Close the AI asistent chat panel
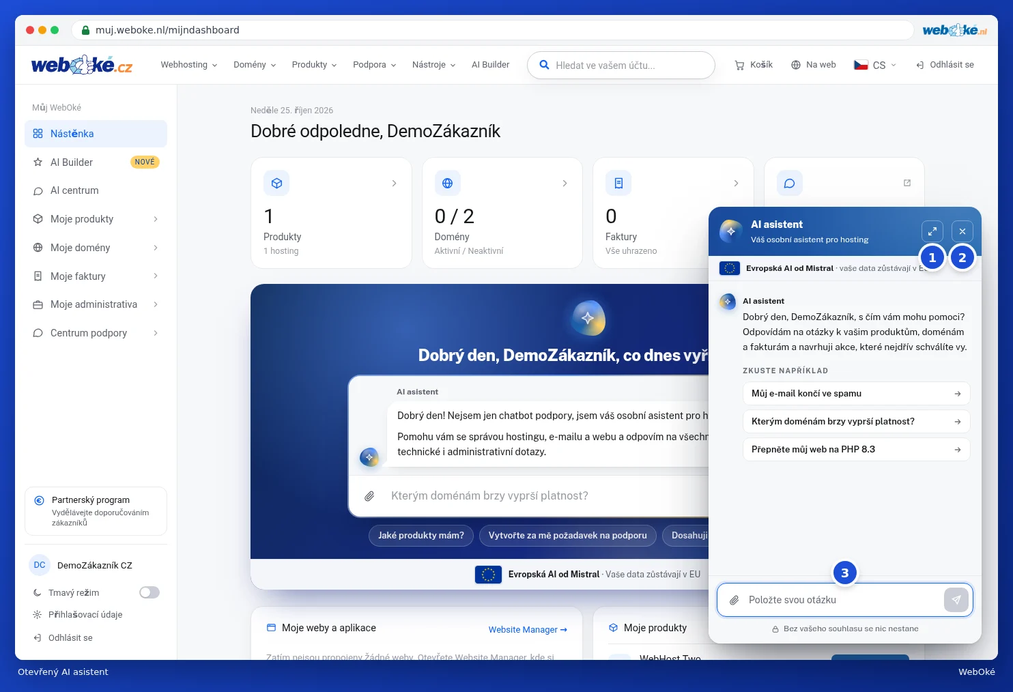 click(962, 231)
